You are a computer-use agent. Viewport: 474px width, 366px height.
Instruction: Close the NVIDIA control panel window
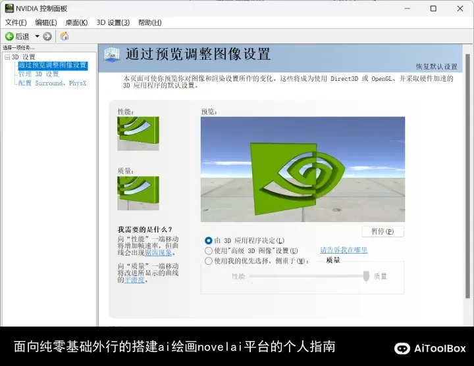(x=460, y=9)
